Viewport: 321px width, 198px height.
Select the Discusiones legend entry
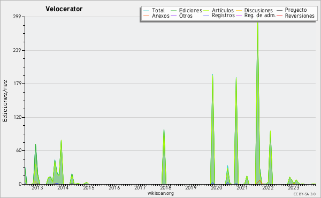click(255, 11)
